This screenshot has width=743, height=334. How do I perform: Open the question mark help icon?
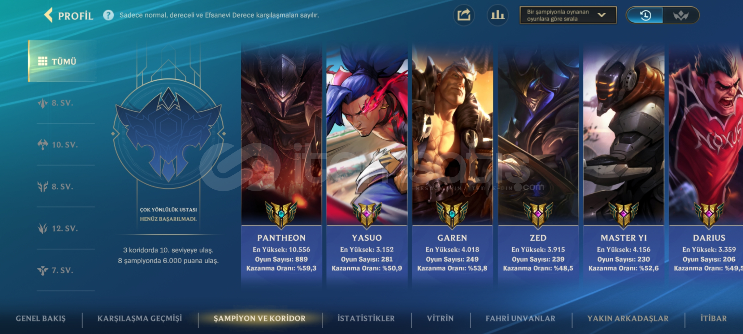pyautogui.click(x=108, y=15)
